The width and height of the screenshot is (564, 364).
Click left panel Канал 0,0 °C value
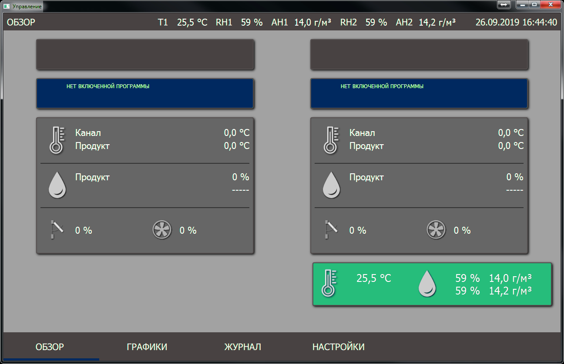pyautogui.click(x=237, y=133)
